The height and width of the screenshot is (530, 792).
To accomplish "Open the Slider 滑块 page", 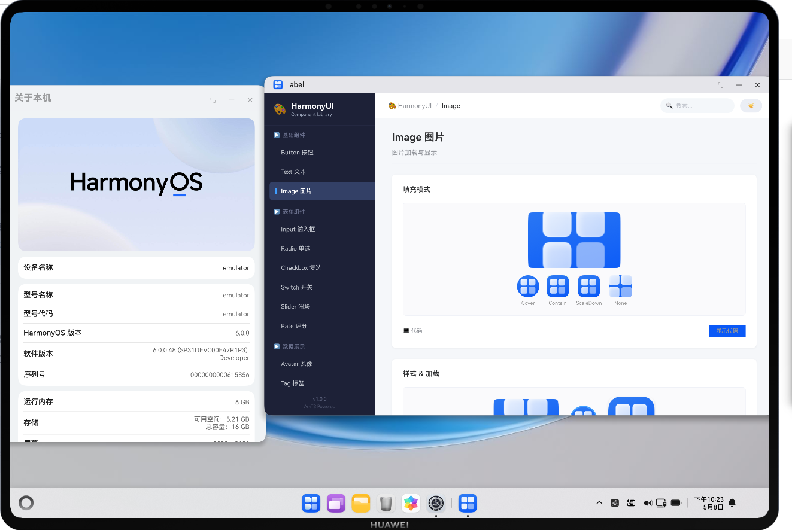I will 322,307.
